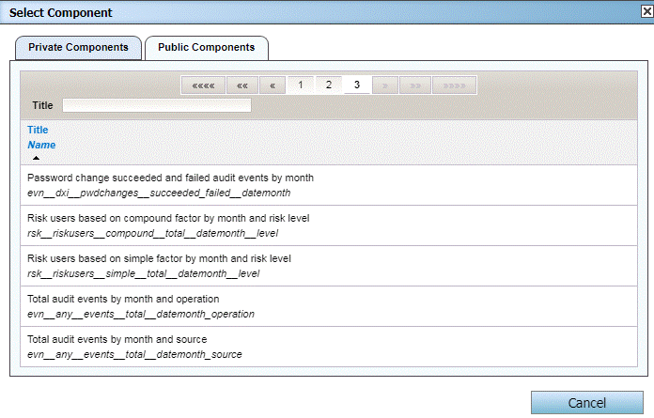Go to previous page with « button
Screen dimensions: 654x418
coord(272,85)
